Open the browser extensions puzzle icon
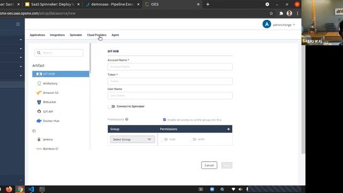Image resolution: width=343 pixels, height=193 pixels. [281, 13]
